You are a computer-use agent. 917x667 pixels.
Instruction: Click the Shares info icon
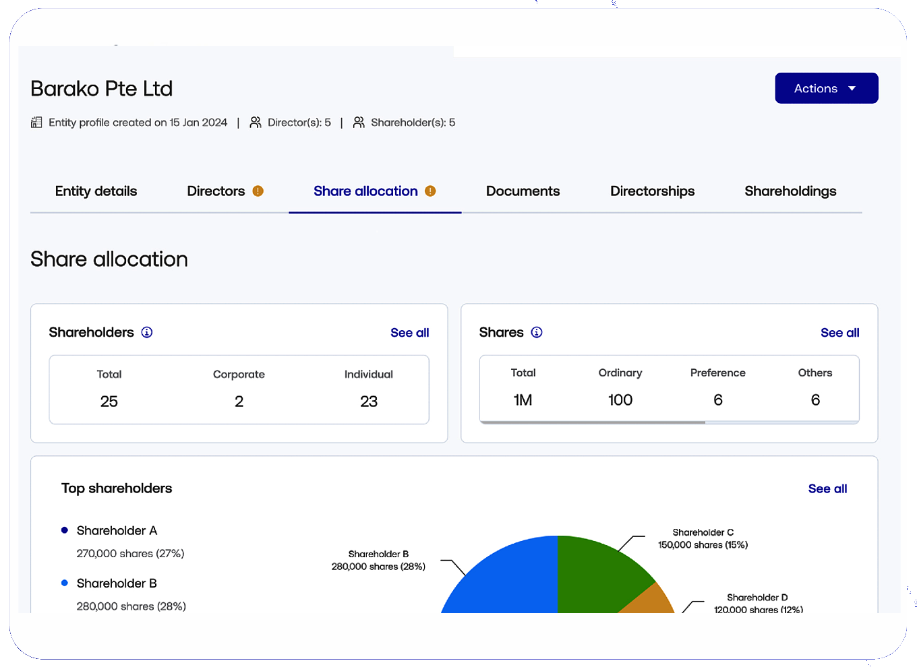537,332
